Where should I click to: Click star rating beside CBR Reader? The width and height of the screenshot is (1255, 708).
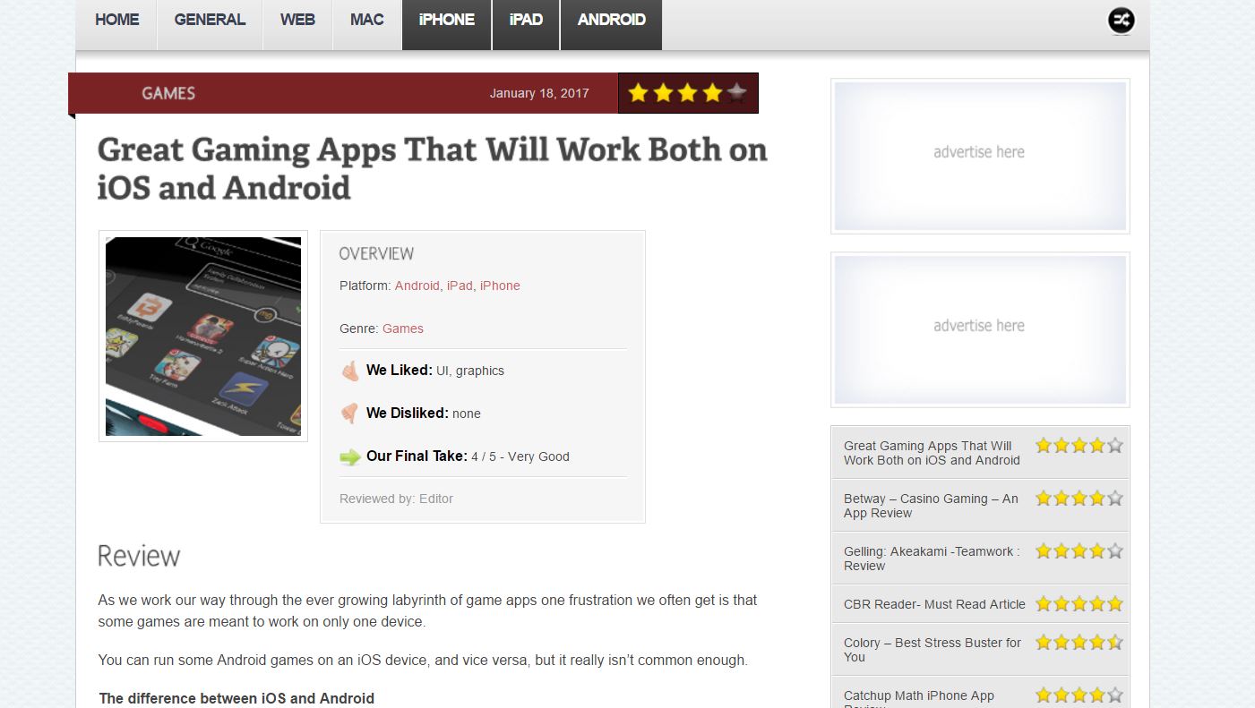pos(1079,603)
